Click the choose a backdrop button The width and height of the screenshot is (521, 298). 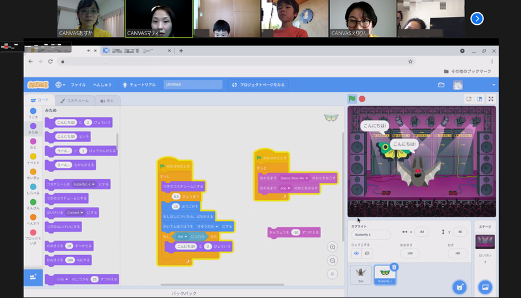tap(484, 286)
